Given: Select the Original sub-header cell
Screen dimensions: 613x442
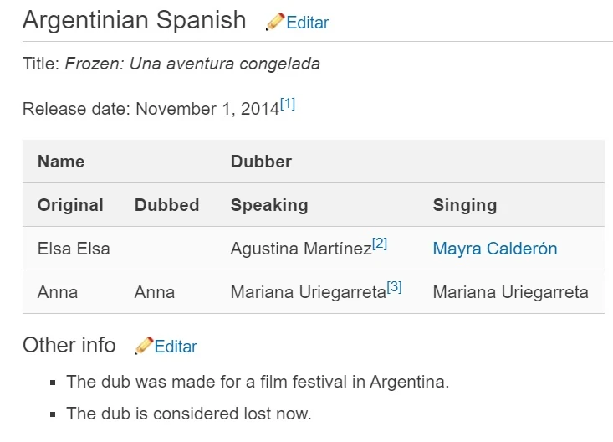Looking at the screenshot, I should pos(70,205).
